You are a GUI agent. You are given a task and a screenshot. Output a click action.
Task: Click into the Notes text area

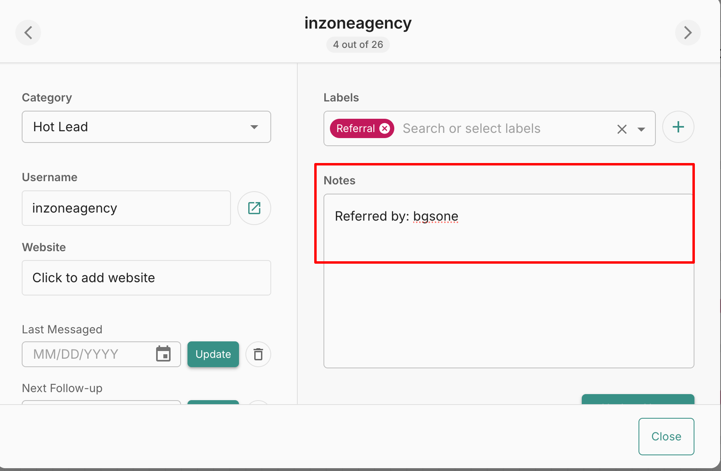tap(509, 290)
